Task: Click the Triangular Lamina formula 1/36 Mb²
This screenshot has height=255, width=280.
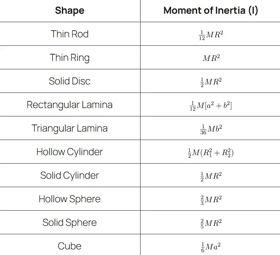Action: coord(211,129)
